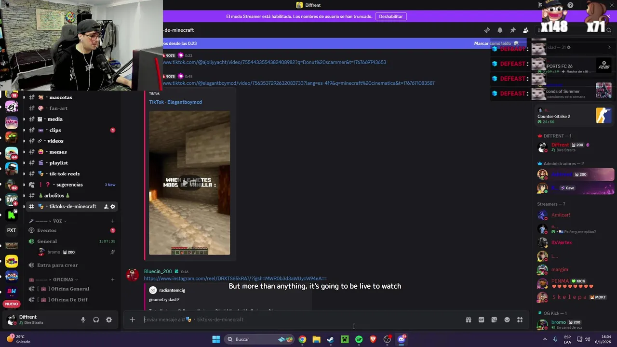The width and height of the screenshot is (617, 347).
Task: Open Bluecin_200's Instagram reel link
Action: point(235,279)
